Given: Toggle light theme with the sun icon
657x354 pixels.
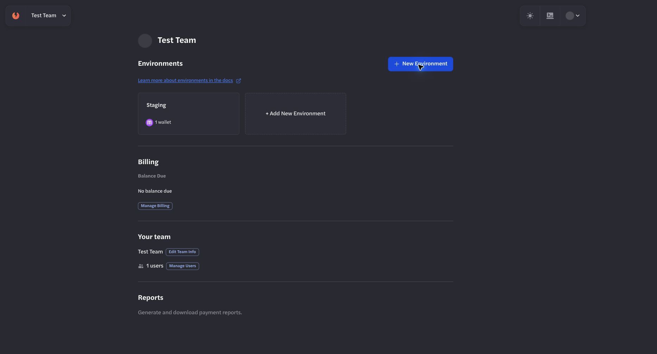Looking at the screenshot, I should coord(530,16).
